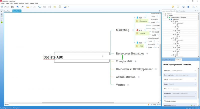Switch to the Marqueurs tab
This screenshot has height=109, width=200.
(x=171, y=60)
